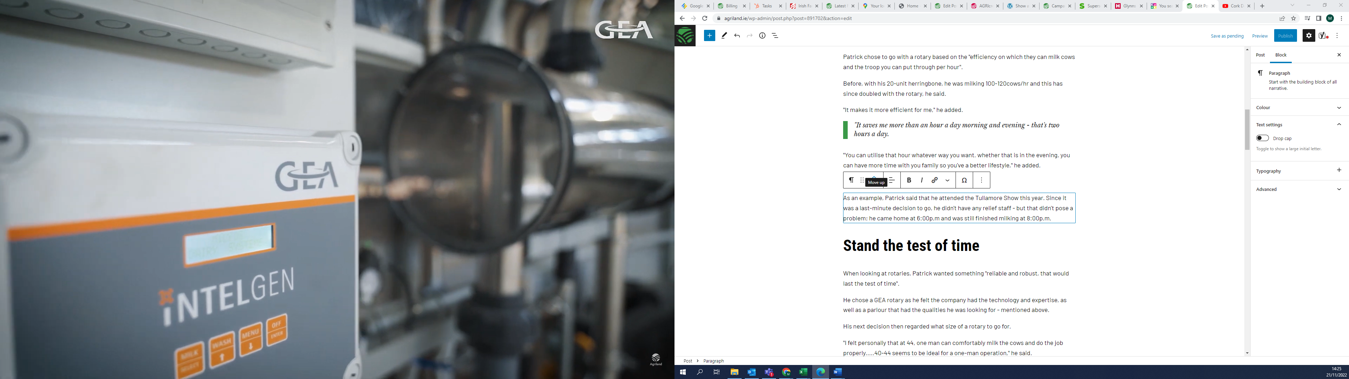The image size is (1349, 379).
Task: Expand the Advanced panel
Action: tap(1299, 189)
